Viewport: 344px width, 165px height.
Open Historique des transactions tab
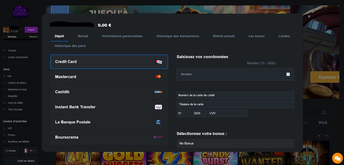(x=178, y=36)
